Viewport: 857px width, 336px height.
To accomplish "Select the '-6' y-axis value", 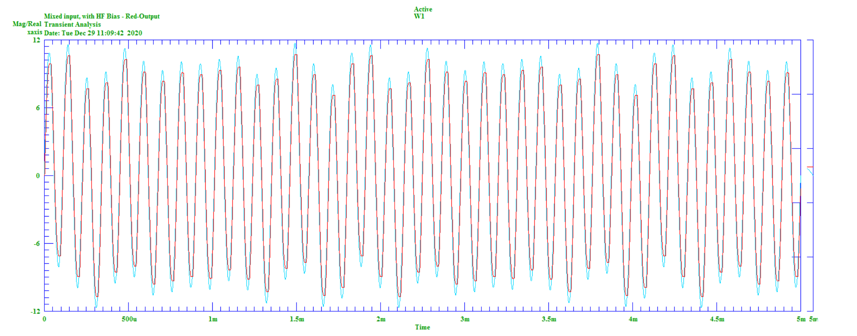I will pos(37,244).
